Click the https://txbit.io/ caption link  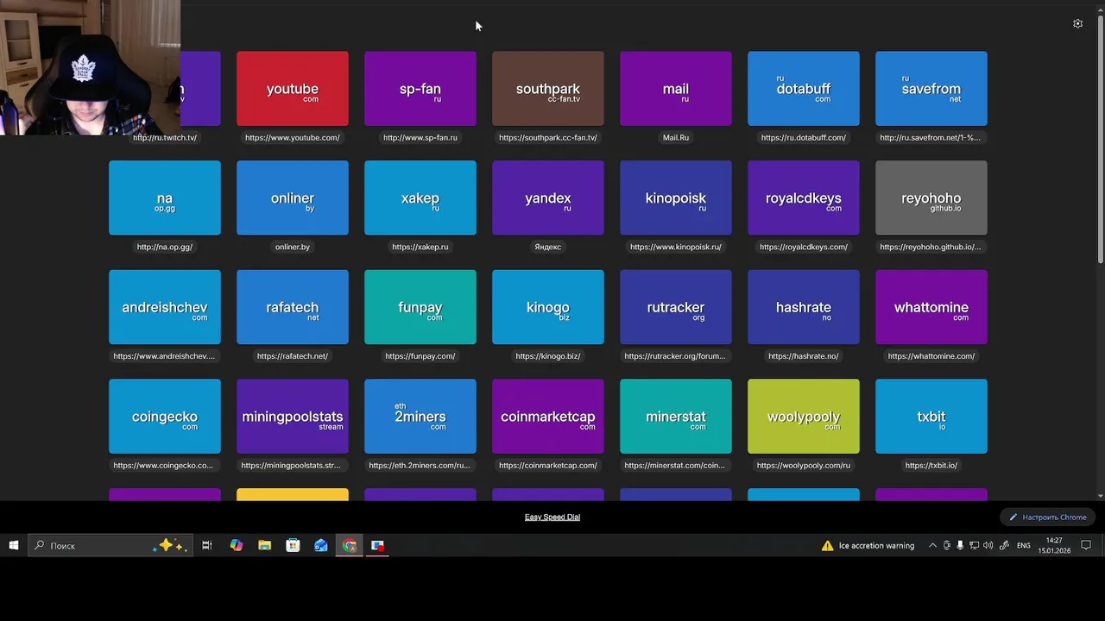pyautogui.click(x=931, y=466)
